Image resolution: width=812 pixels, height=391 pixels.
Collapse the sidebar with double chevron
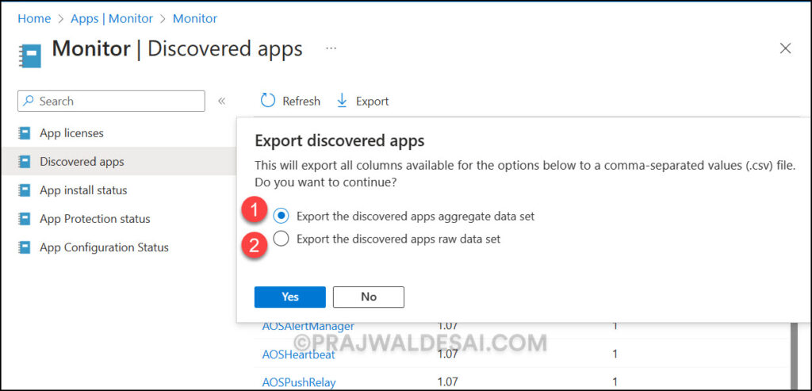[x=222, y=101]
